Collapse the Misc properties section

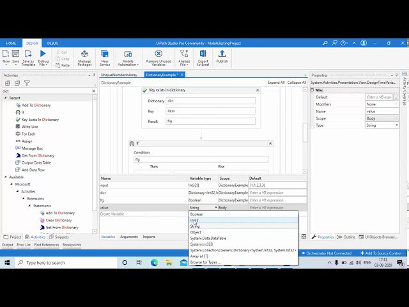(x=313, y=90)
